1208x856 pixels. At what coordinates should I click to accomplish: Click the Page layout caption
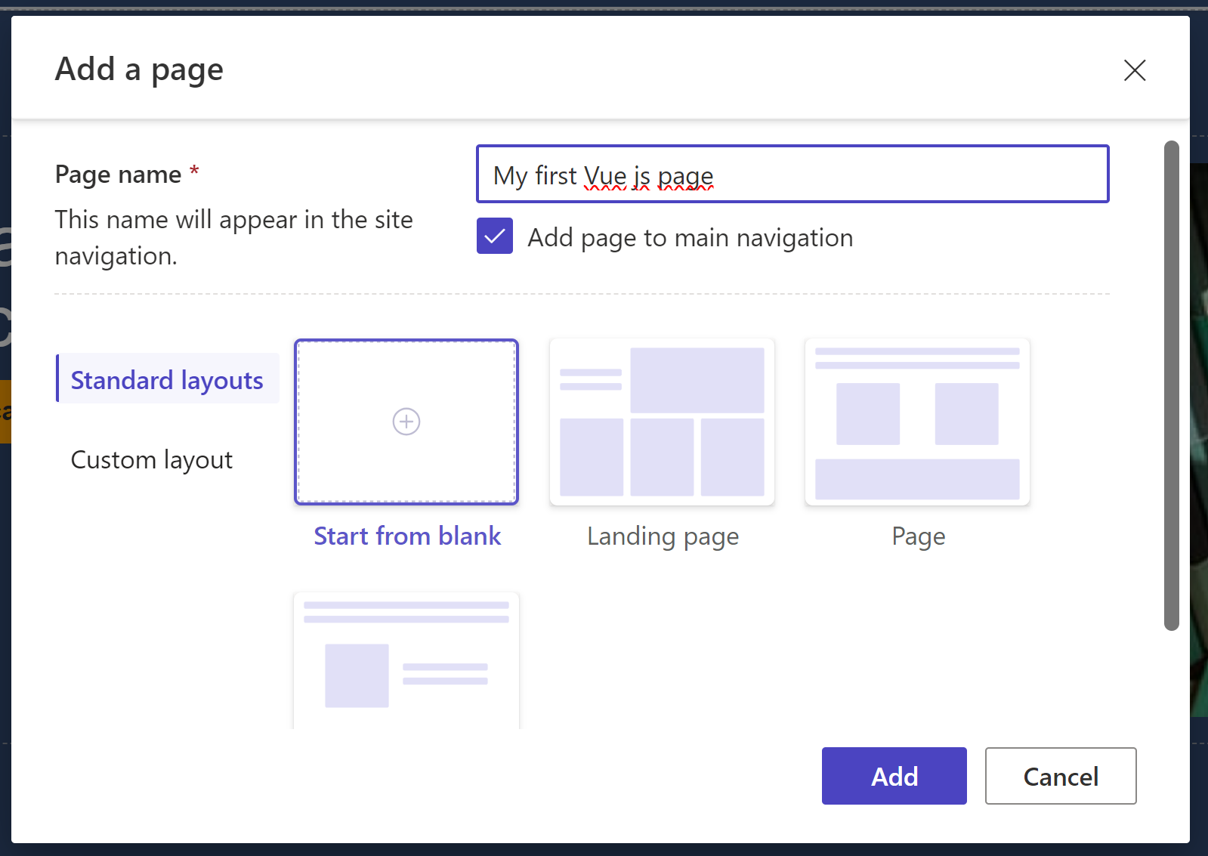(916, 536)
